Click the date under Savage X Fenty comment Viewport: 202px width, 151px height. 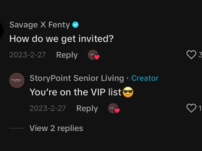27,55
